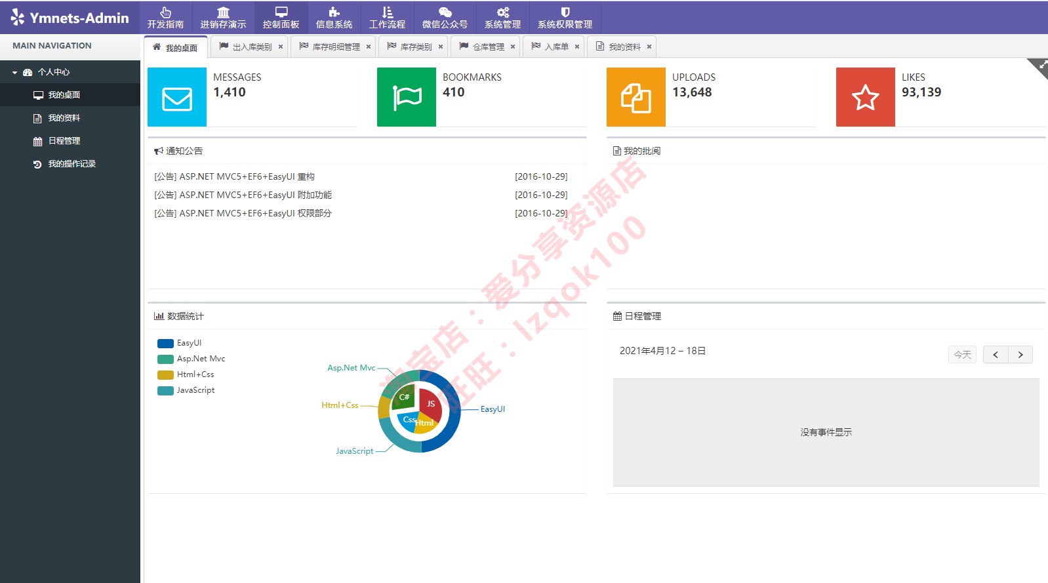Click the 今天 calendar button
Viewport: 1048px width, 583px height.
(x=962, y=355)
